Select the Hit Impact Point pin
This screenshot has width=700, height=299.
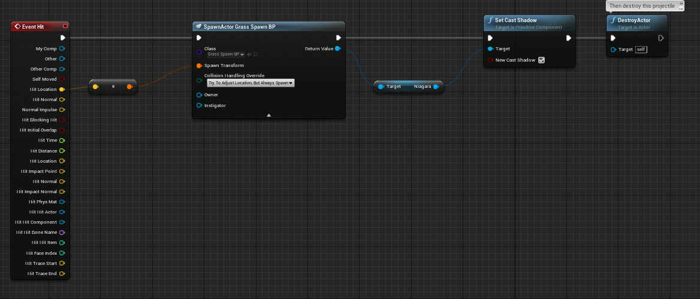point(62,172)
